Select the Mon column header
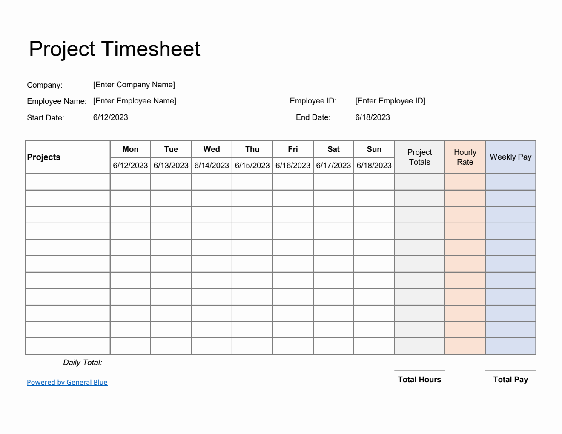Image resolution: width=562 pixels, height=434 pixels. (130, 149)
